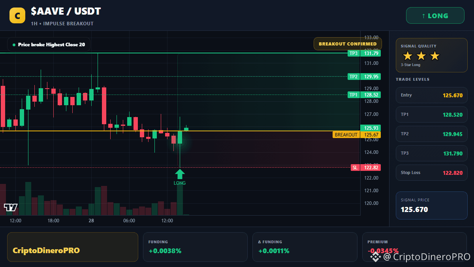Click the 121.00 price axis label

[371, 191]
